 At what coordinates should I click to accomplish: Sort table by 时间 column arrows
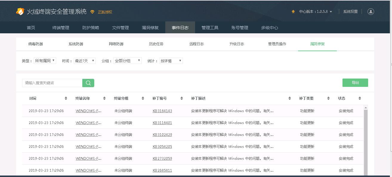pyautogui.click(x=66, y=98)
